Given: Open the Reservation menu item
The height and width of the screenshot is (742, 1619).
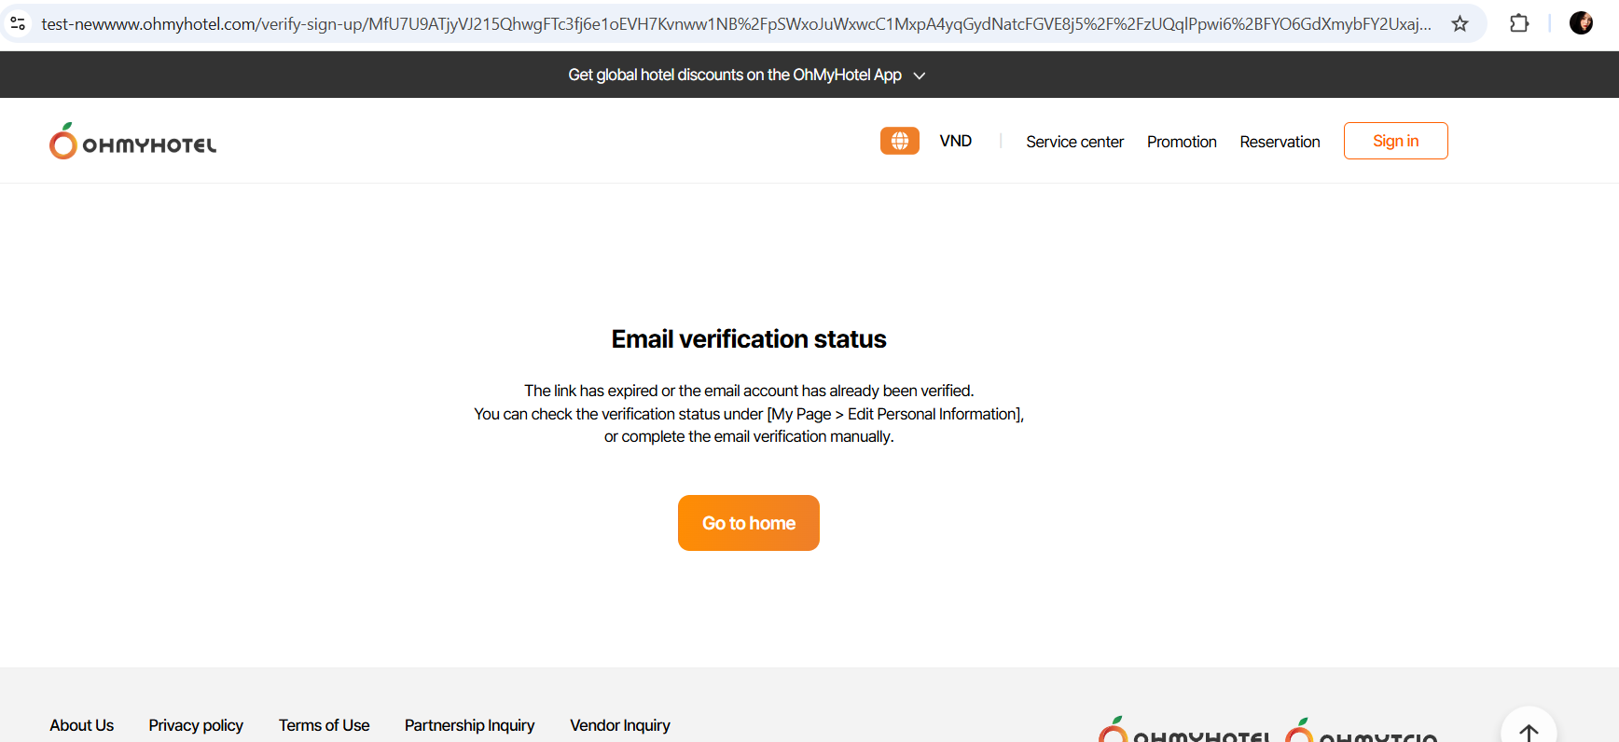Looking at the screenshot, I should (1280, 142).
